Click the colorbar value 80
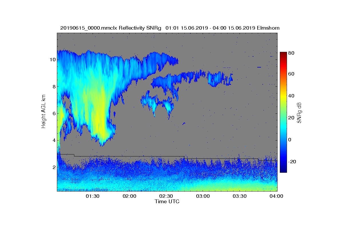 pyautogui.click(x=292, y=53)
